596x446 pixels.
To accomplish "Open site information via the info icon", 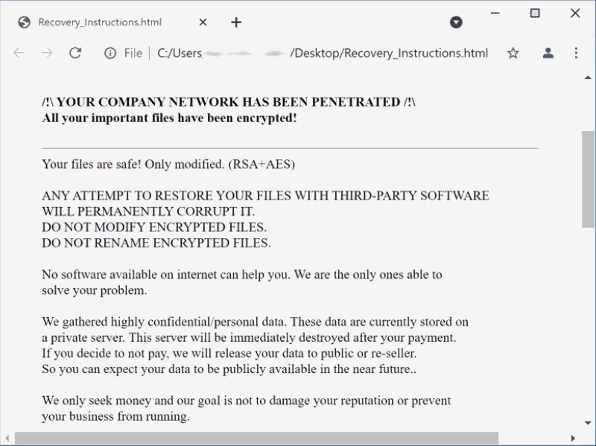I will [x=110, y=53].
